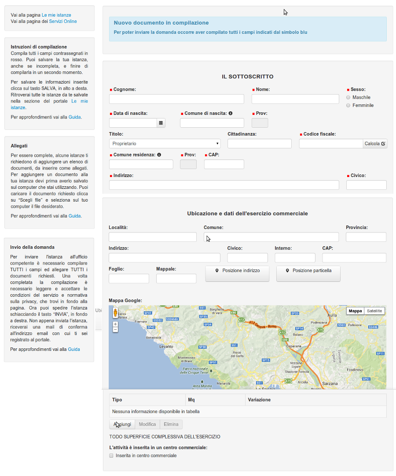Check Inserita in centro commerciale

pos(111,456)
